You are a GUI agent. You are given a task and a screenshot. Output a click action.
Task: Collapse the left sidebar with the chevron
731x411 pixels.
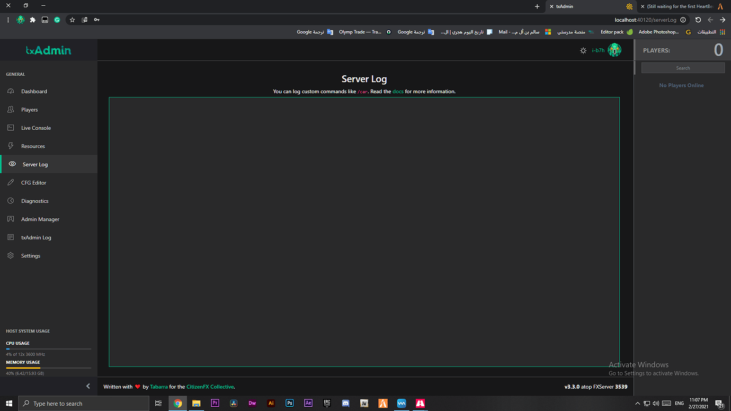click(x=88, y=386)
